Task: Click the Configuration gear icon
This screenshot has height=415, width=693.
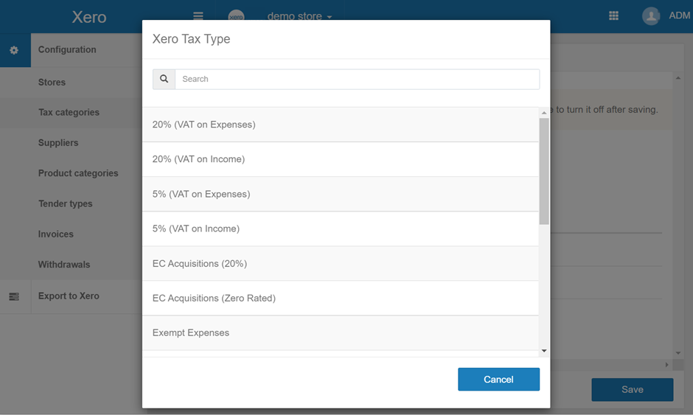Action: pyautogui.click(x=14, y=50)
